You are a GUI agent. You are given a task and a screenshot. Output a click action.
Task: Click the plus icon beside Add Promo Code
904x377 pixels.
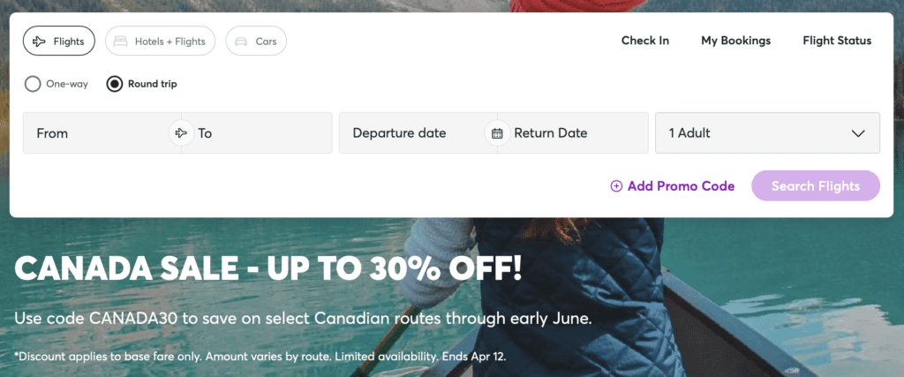click(616, 186)
